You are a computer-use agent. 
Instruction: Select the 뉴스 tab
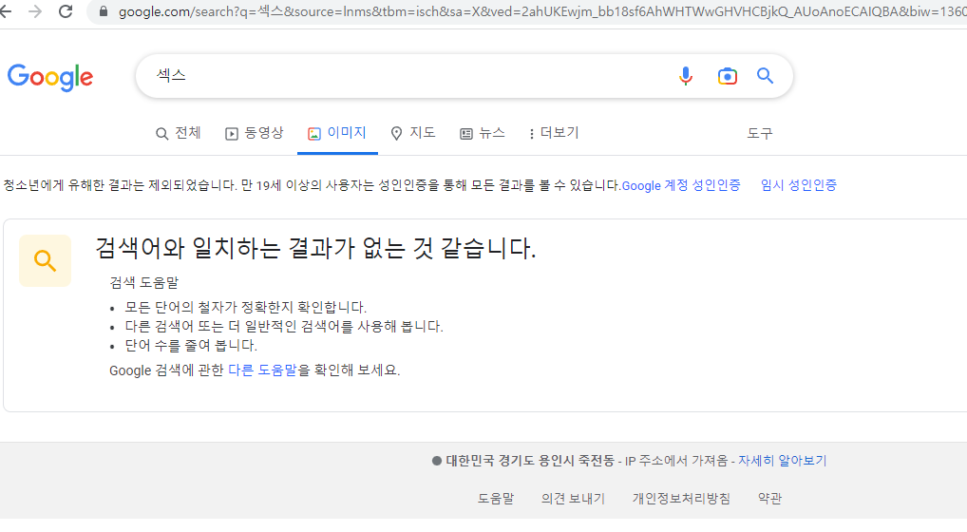click(482, 133)
